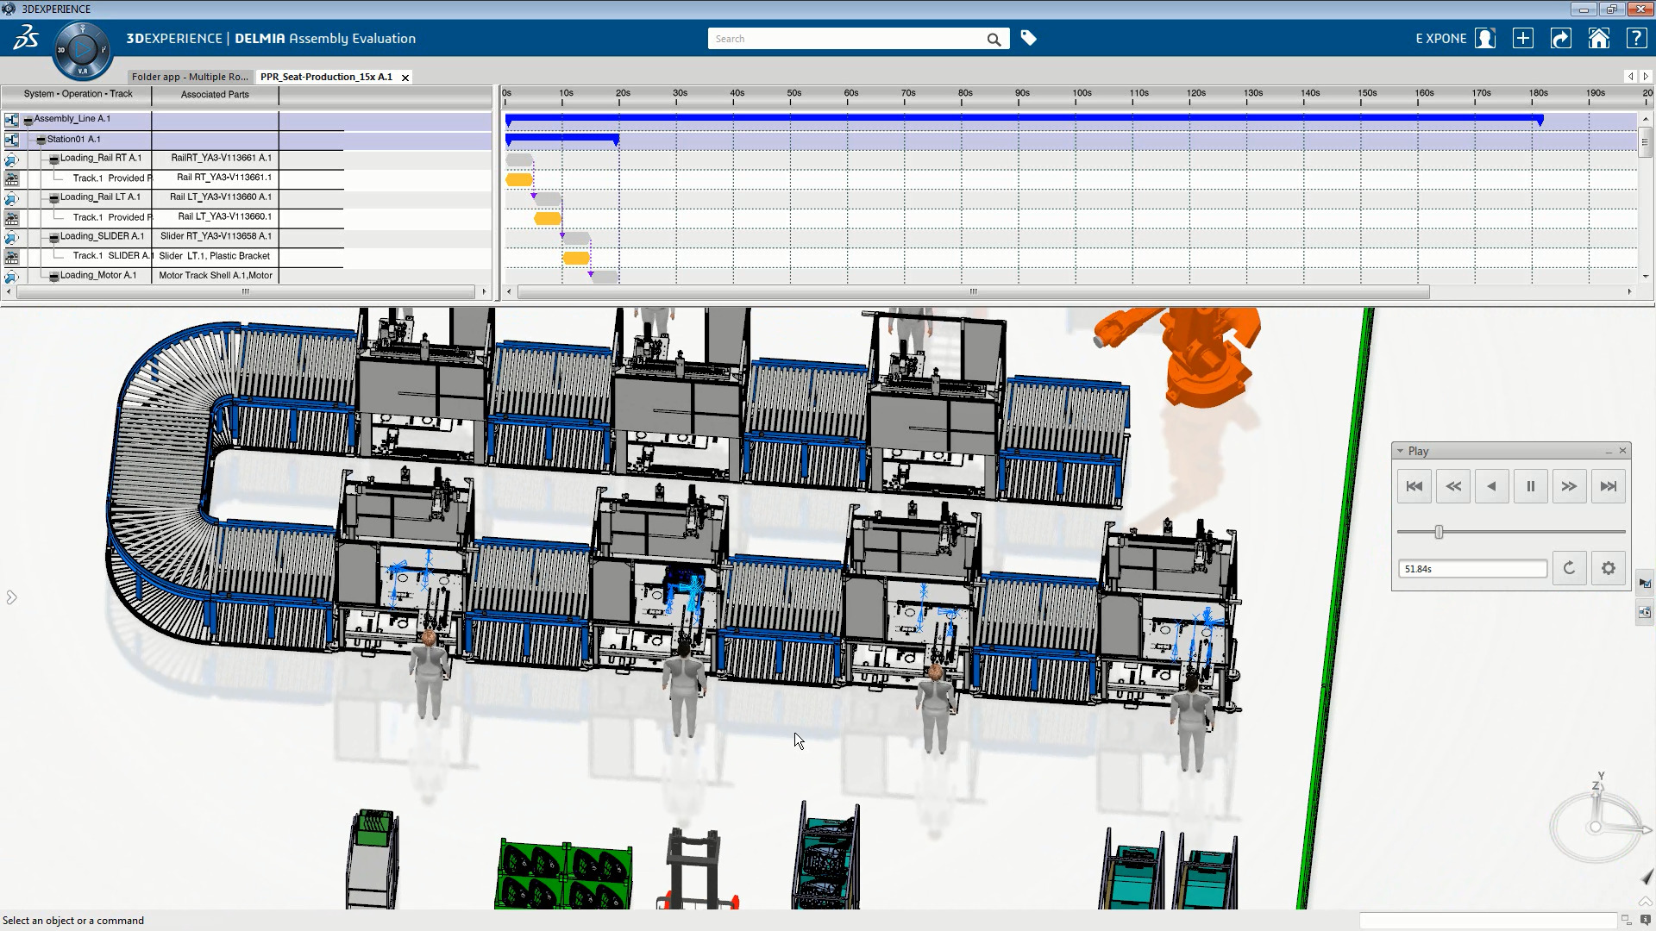
Task: Click the Associated Parts column header
Action: coord(215,95)
